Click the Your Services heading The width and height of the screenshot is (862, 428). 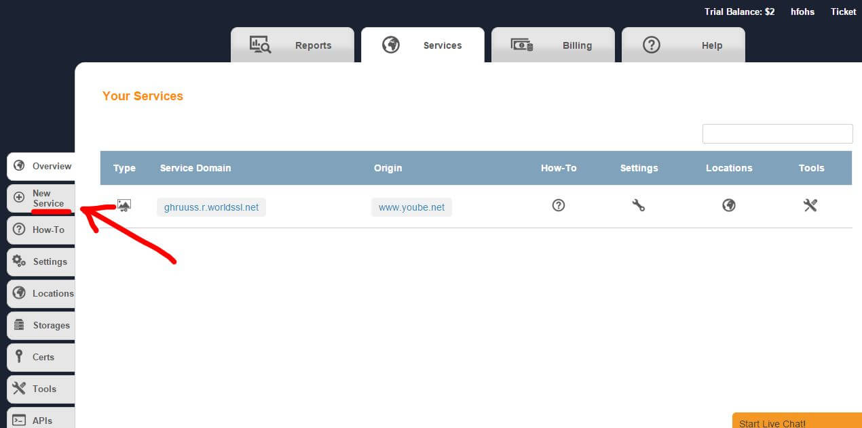pyautogui.click(x=143, y=96)
